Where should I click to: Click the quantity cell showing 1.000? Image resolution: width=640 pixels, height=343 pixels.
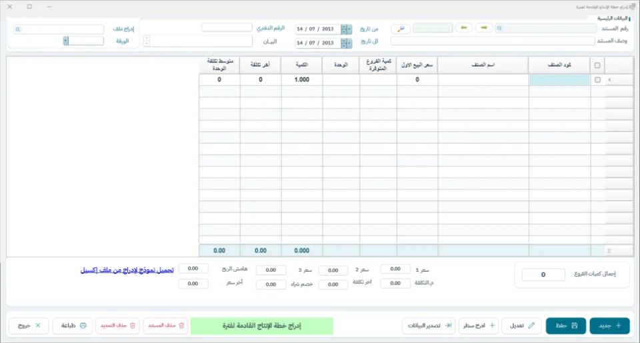[301, 80]
